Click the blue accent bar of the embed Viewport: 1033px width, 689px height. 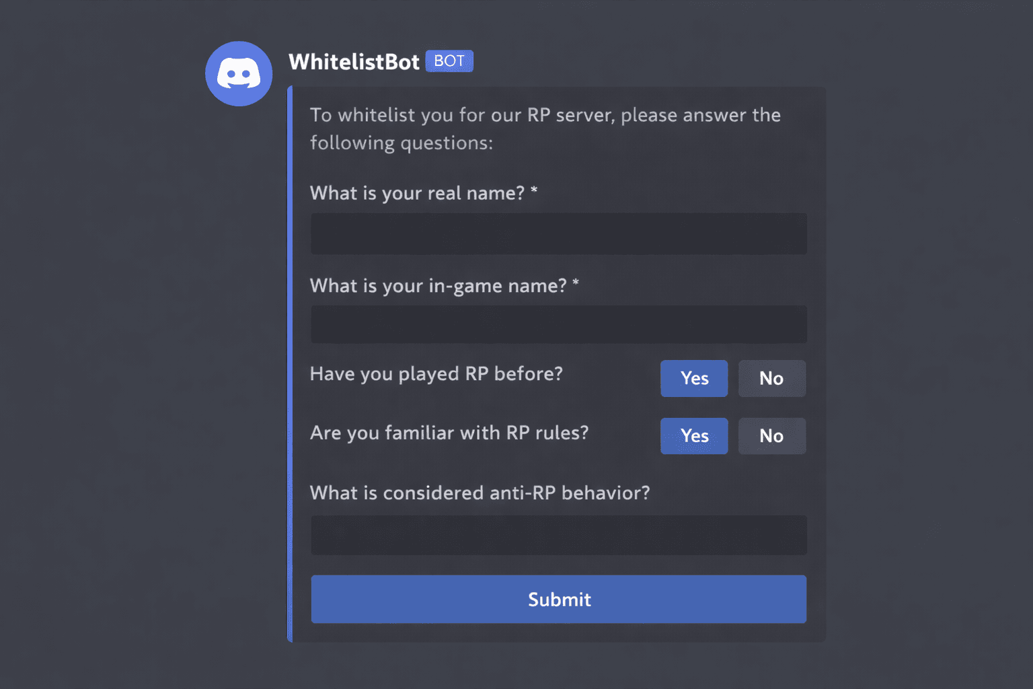pyautogui.click(x=290, y=363)
